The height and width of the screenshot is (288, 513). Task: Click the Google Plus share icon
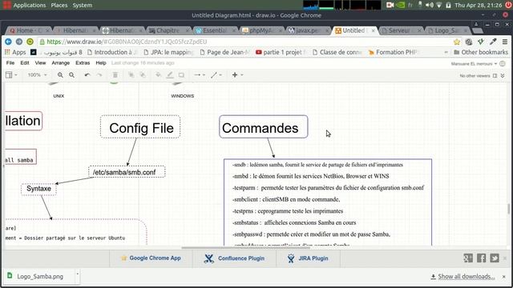click(468, 258)
